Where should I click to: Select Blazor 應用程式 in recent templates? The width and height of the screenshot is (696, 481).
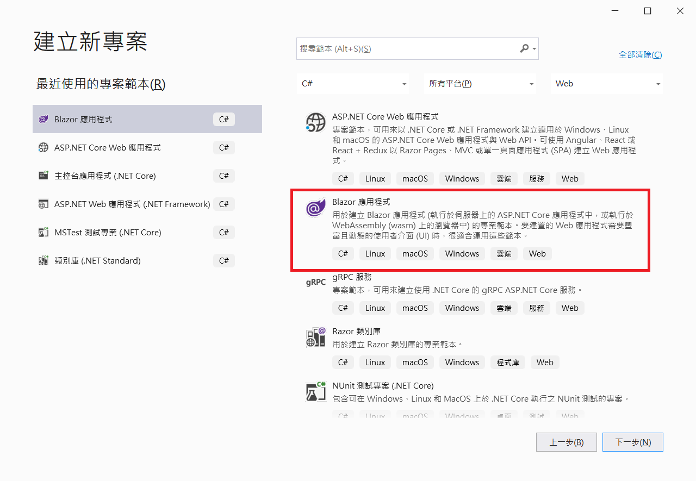[147, 119]
